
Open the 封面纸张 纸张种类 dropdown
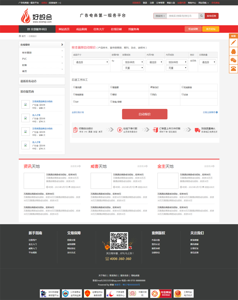point(133,62)
